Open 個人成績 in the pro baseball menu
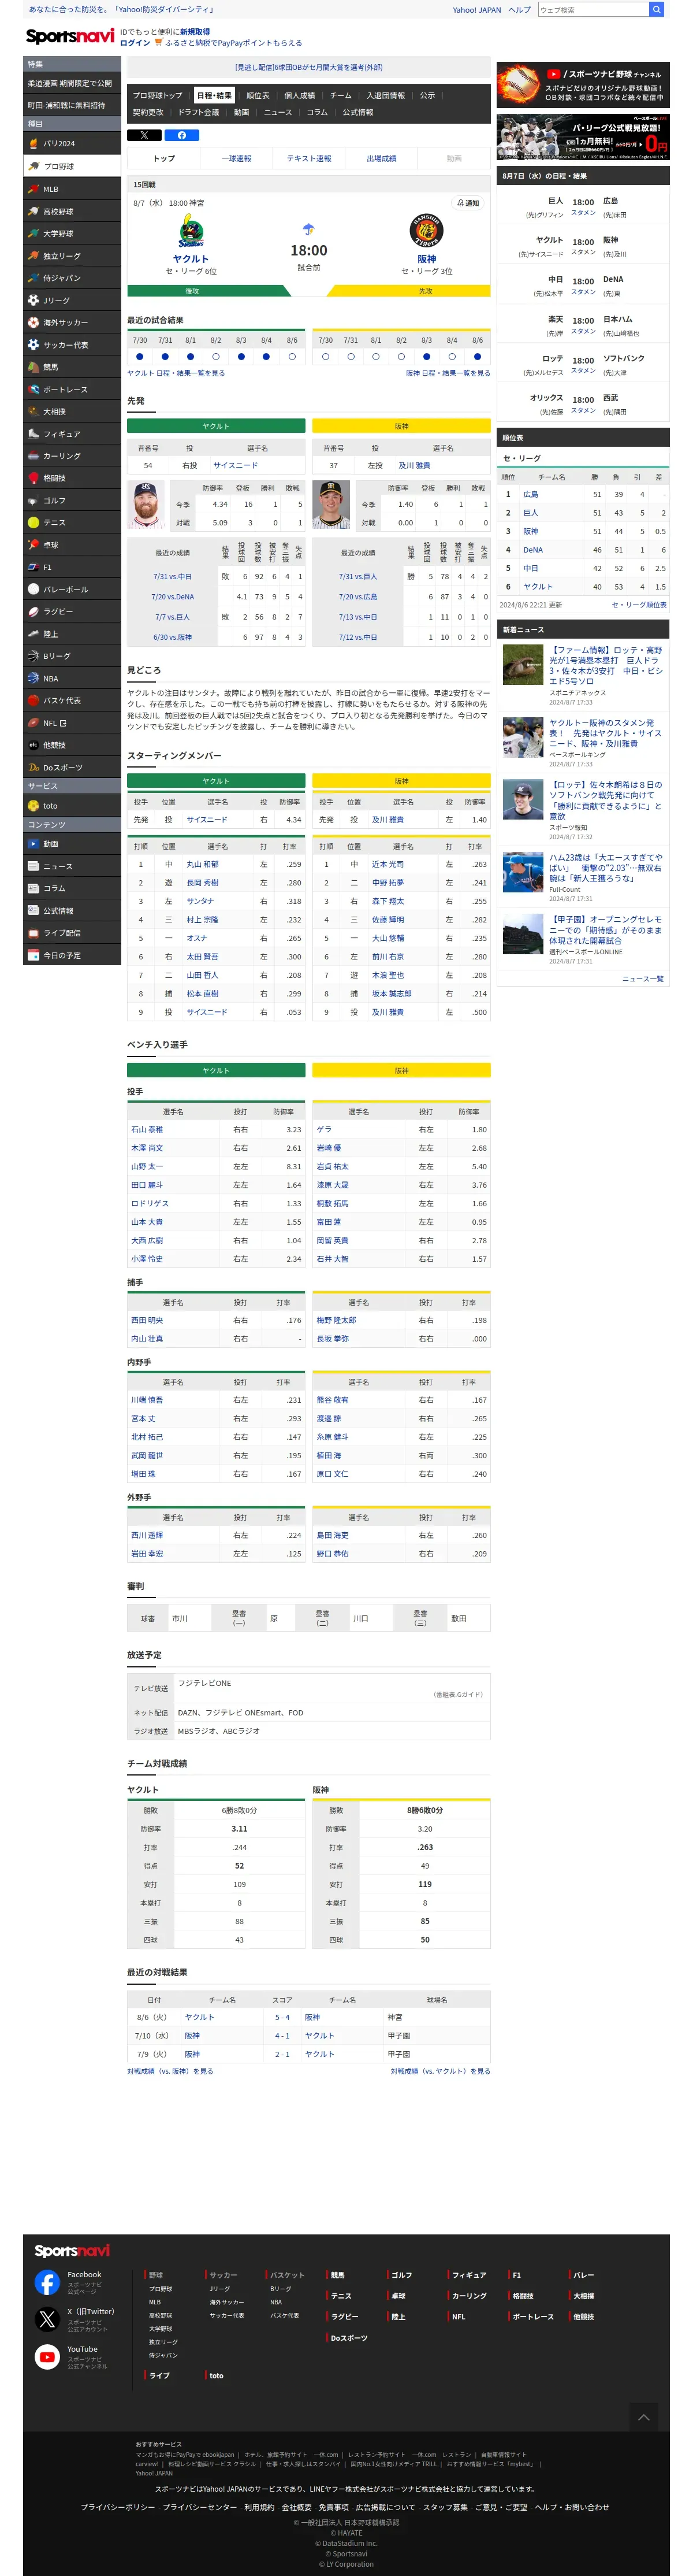The image size is (693, 2576). tap(300, 96)
